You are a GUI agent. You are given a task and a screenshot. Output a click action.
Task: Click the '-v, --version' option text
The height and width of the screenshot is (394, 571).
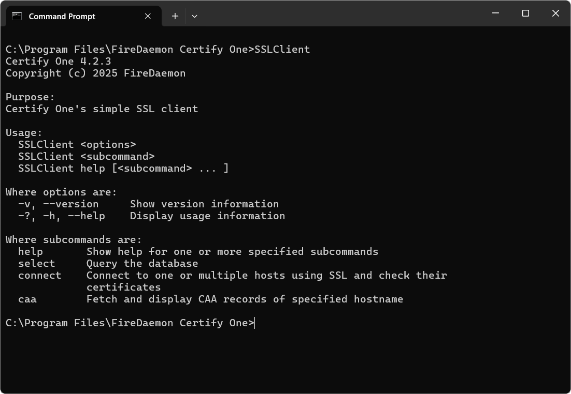(x=58, y=204)
